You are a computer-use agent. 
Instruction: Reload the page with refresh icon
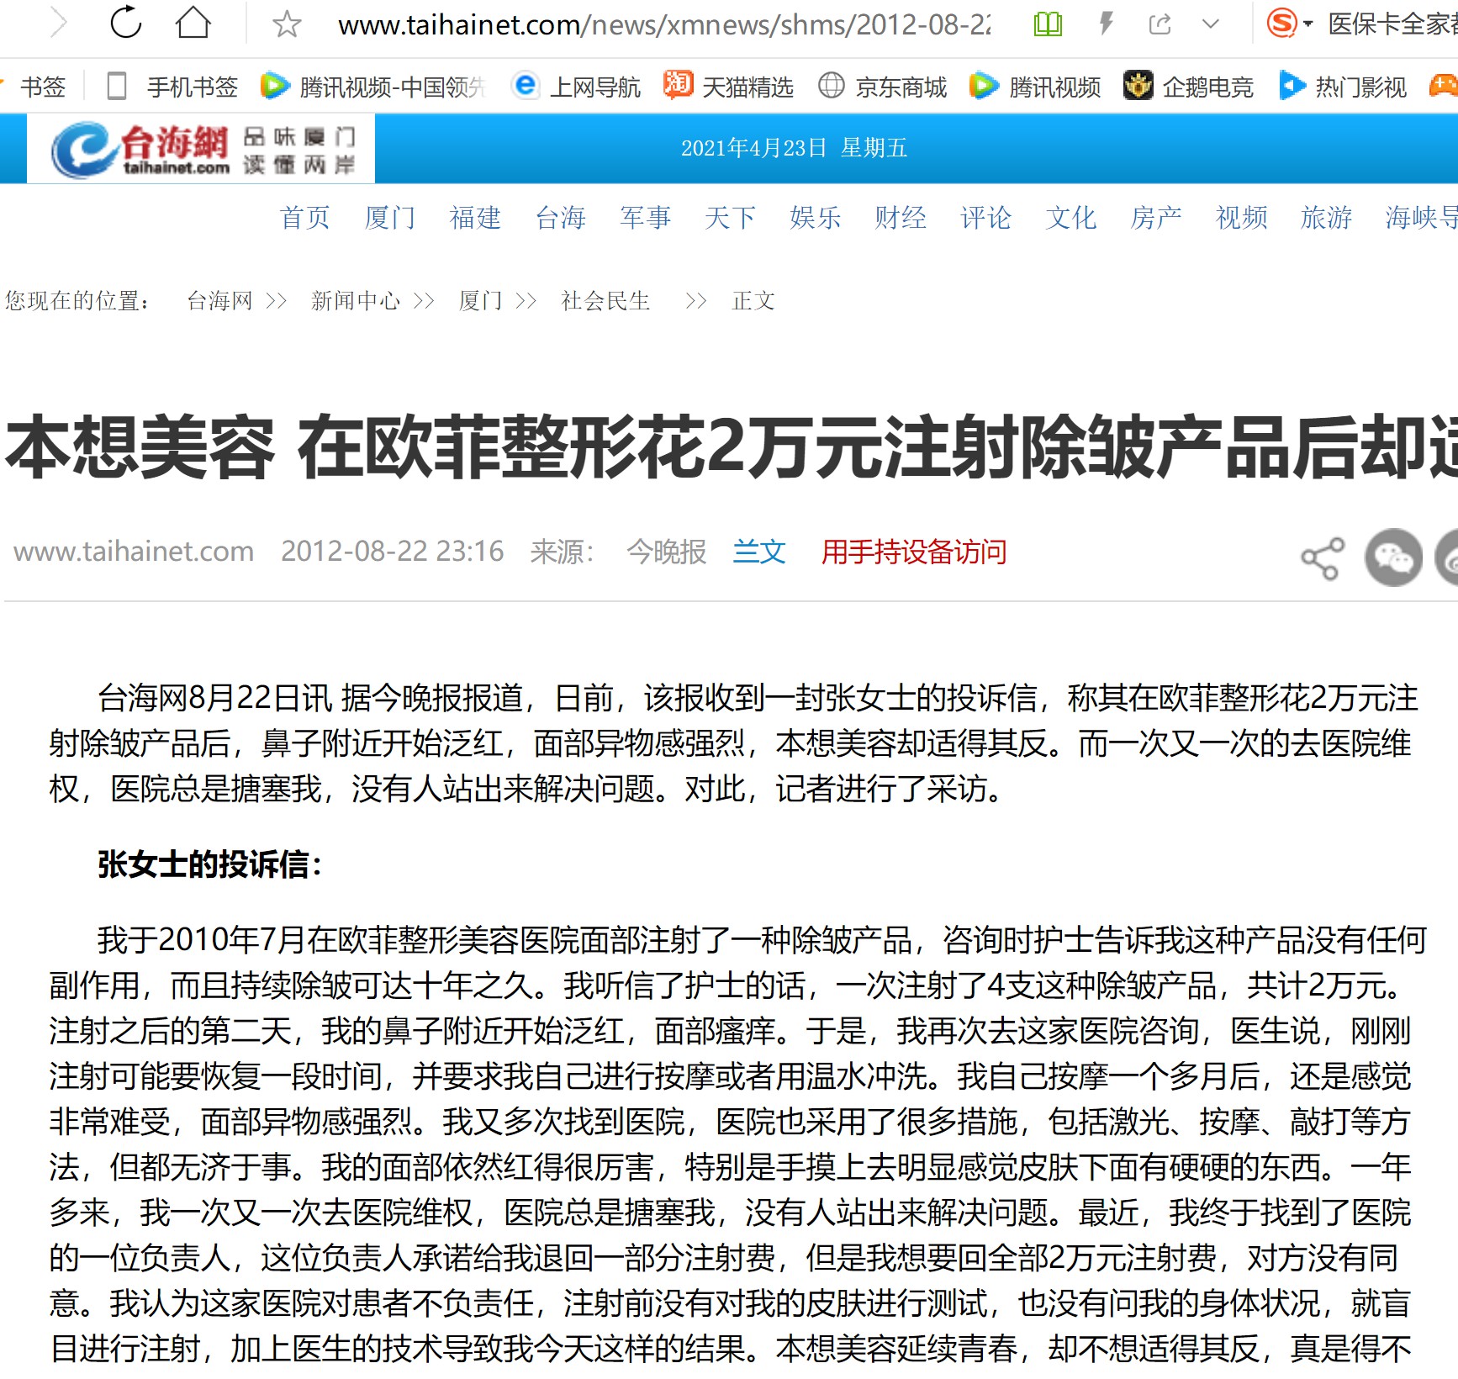126,23
